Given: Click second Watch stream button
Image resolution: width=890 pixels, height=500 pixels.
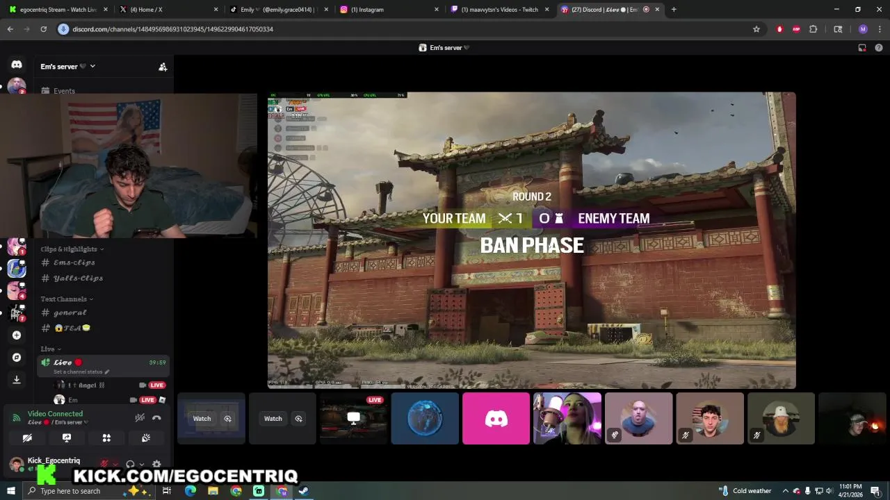Looking at the screenshot, I should (273, 419).
